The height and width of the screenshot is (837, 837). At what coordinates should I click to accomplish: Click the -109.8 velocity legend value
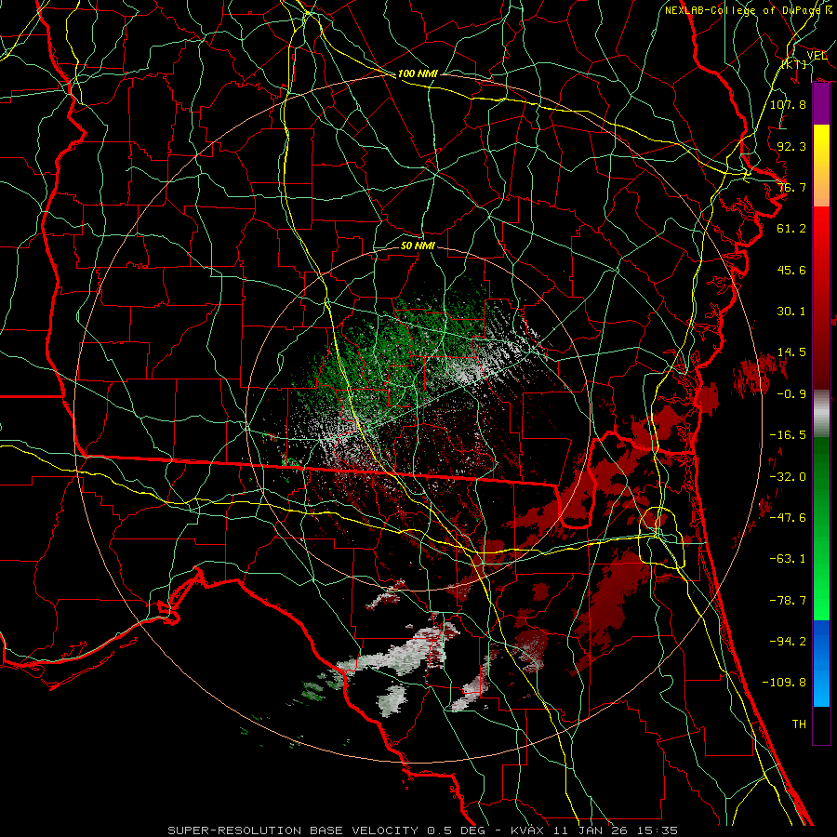click(784, 683)
